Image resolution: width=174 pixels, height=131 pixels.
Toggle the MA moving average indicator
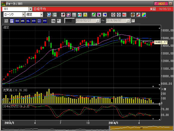(x=12, y=21)
